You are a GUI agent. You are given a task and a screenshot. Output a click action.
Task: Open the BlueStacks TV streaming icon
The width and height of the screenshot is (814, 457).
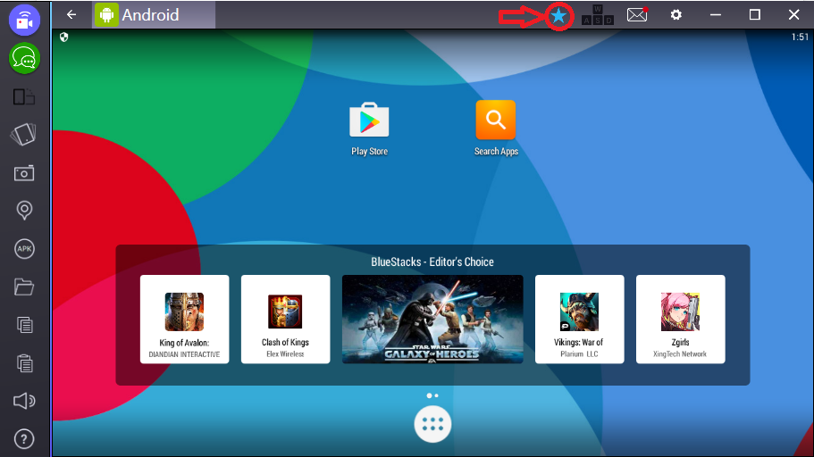click(24, 20)
